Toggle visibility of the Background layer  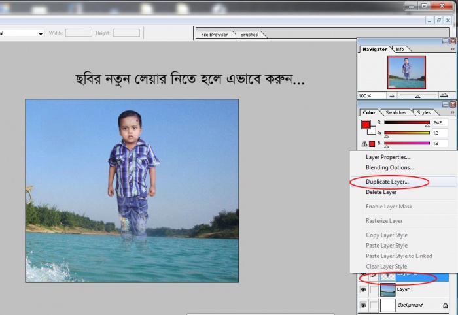coord(363,305)
